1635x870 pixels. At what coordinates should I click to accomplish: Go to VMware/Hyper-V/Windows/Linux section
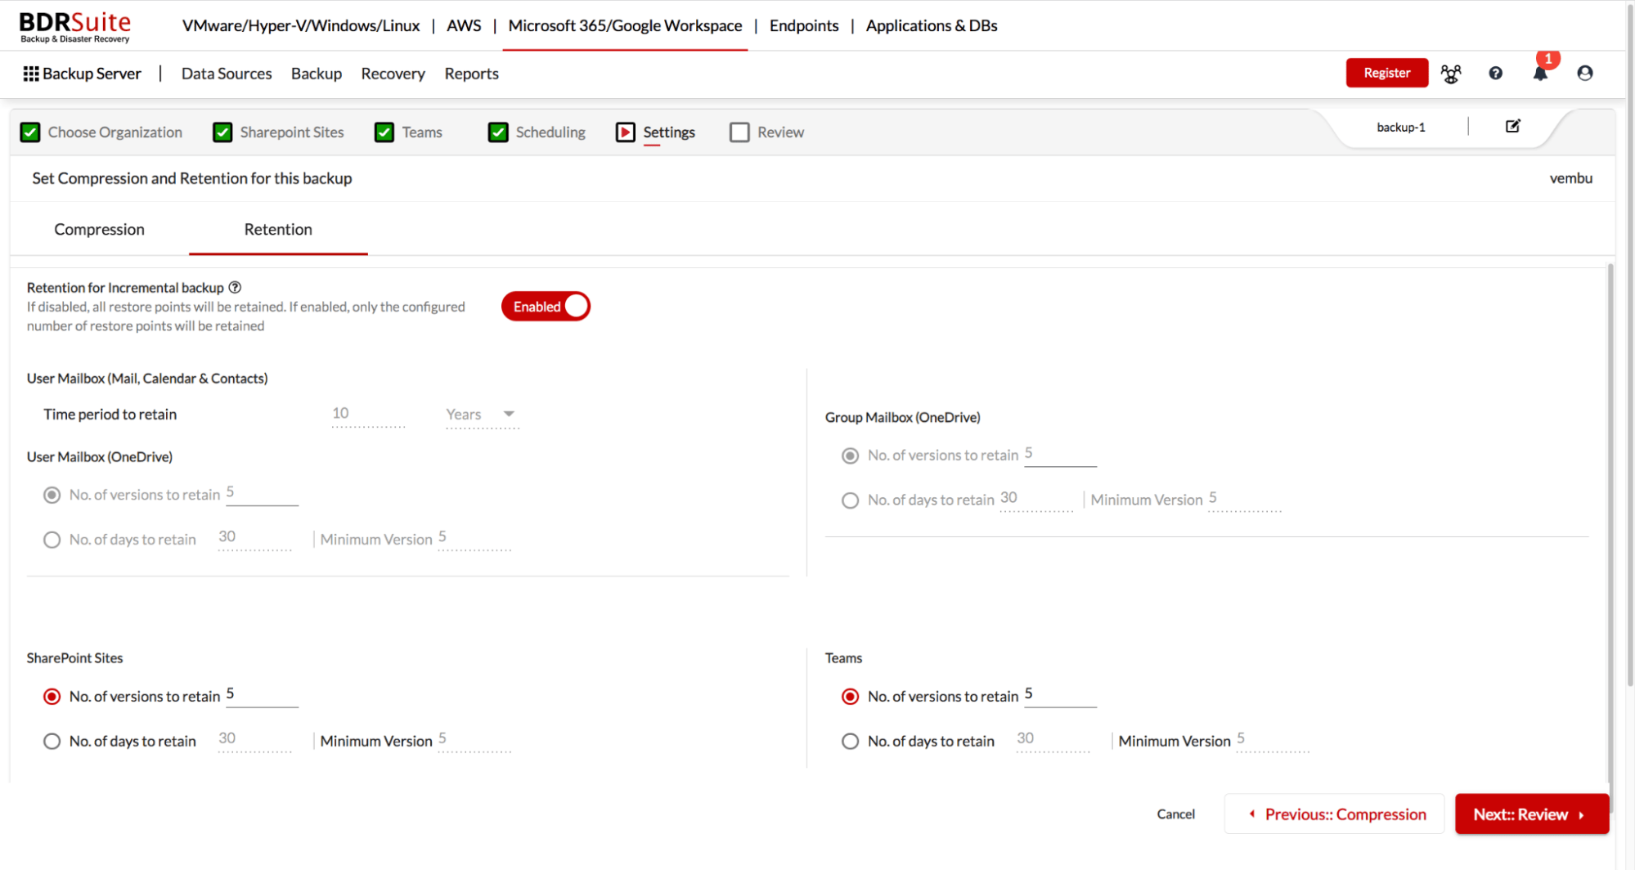click(301, 25)
